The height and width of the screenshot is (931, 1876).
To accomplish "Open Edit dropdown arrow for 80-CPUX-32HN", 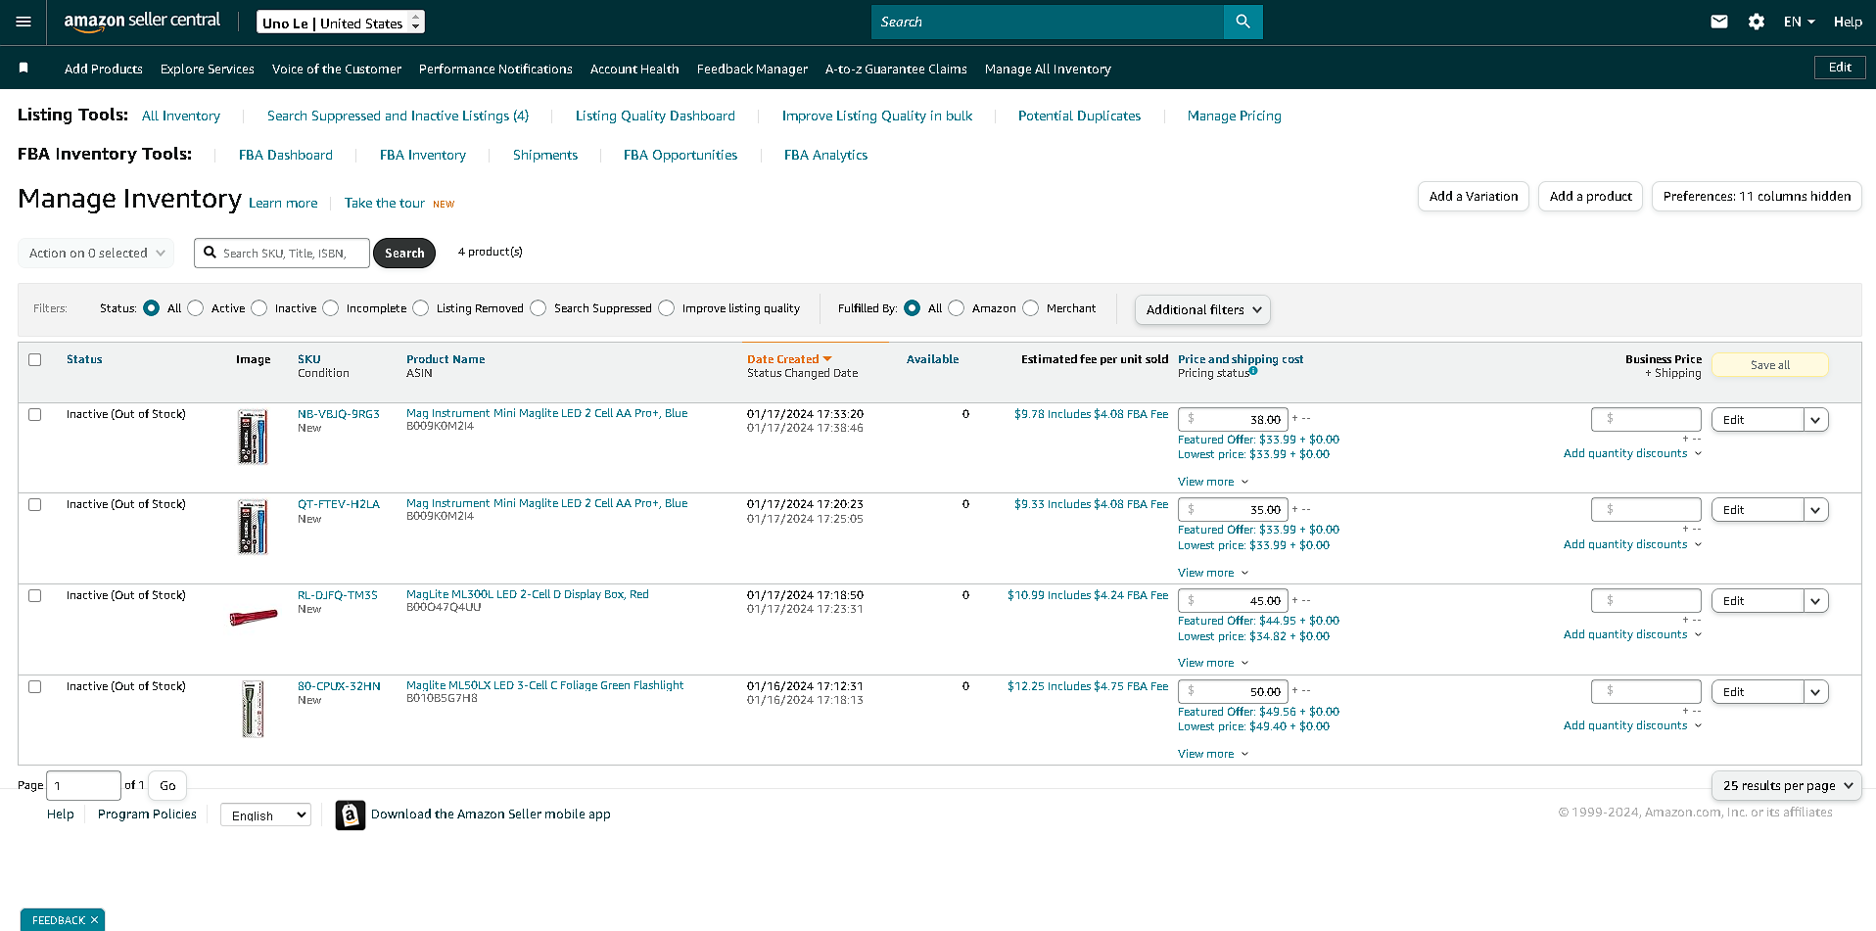I will click(1815, 692).
